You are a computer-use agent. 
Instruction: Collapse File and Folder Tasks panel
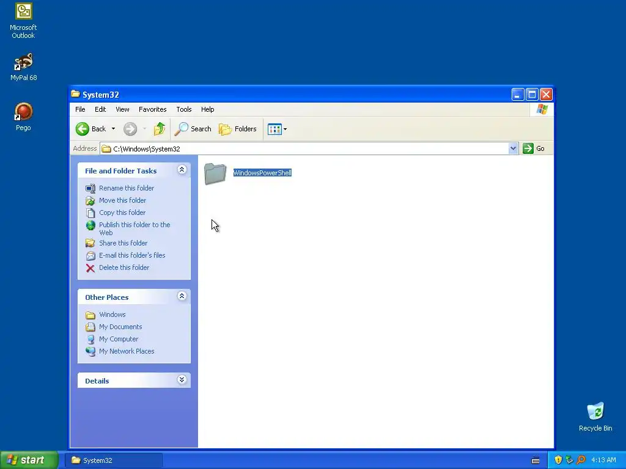[x=182, y=170]
